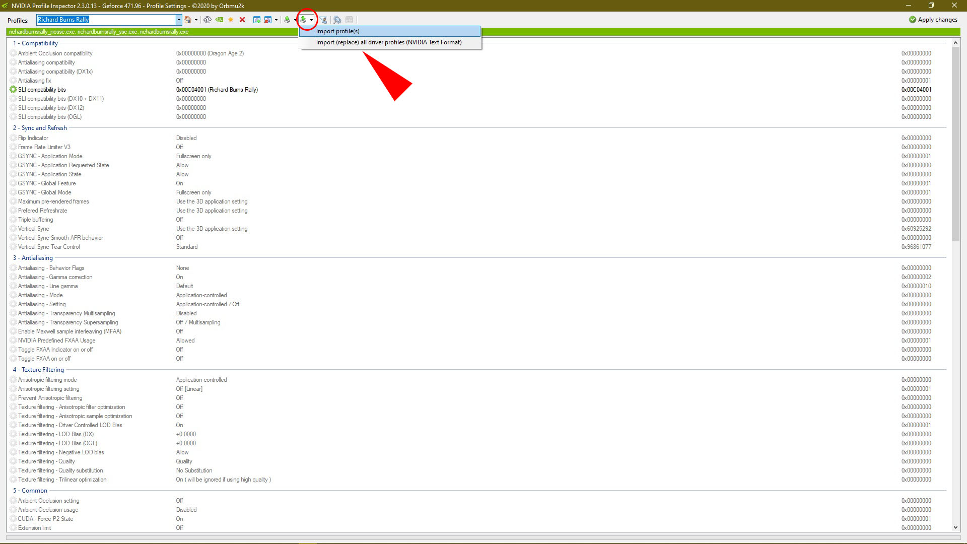Click the gear icon beside Texture filtering - Quality
Screen dimensions: 967x544
point(13,461)
